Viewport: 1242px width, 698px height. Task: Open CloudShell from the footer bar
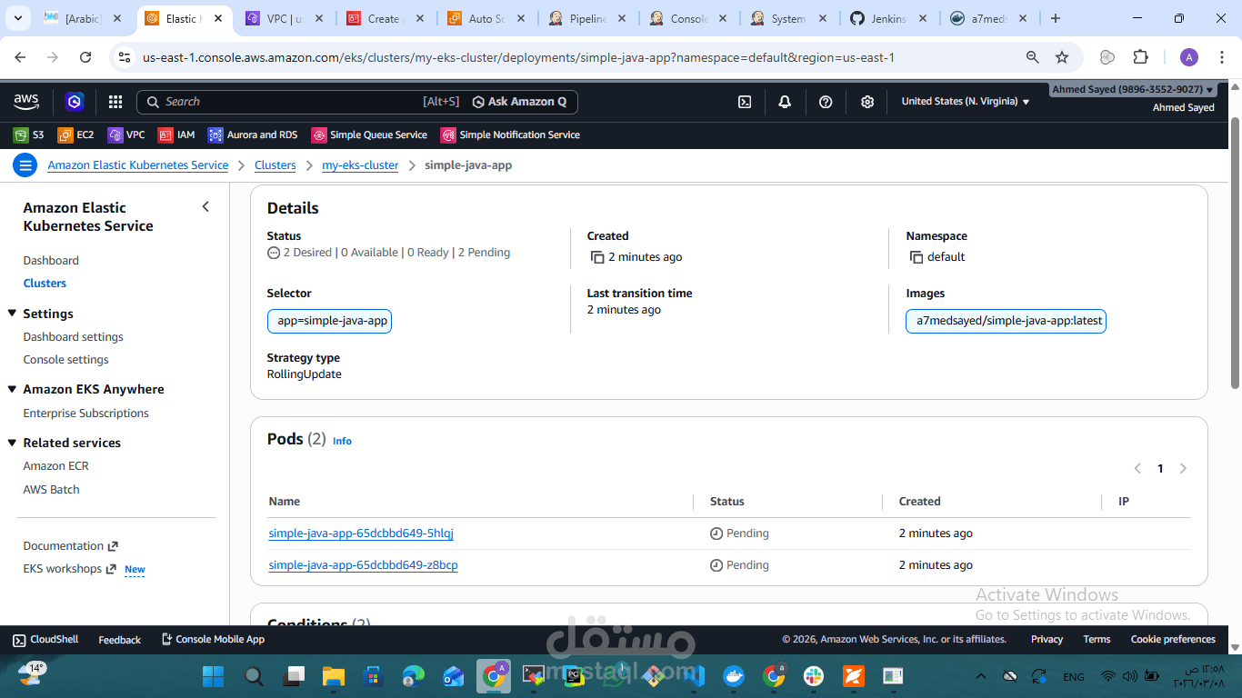45,639
